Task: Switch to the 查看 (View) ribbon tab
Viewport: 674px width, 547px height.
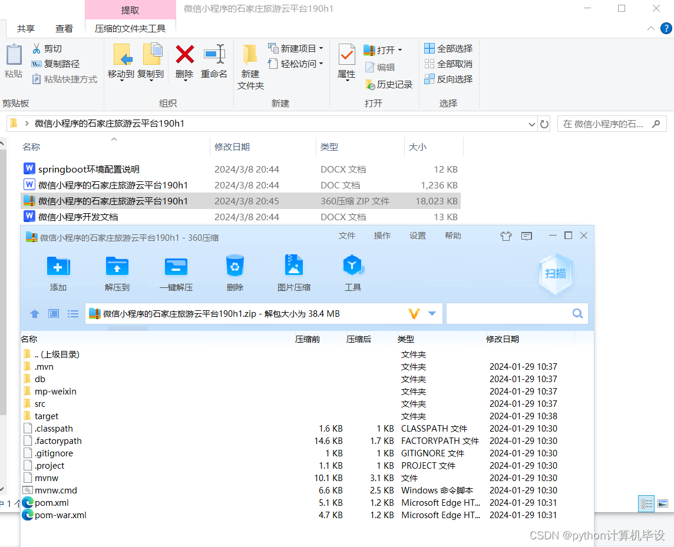Action: click(64, 28)
